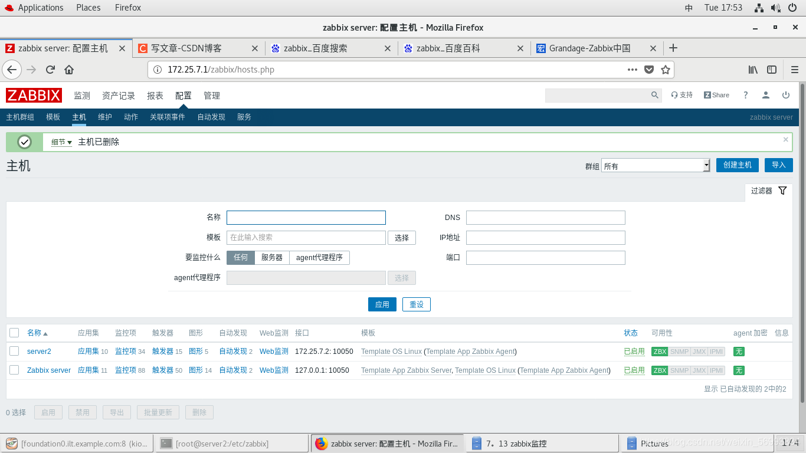Open the Firefox hamburger menu
The image size is (806, 453).
[794, 70]
